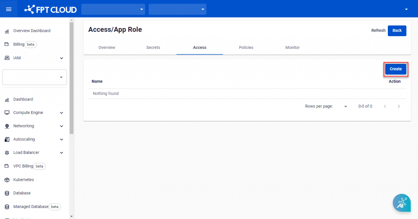Switch to the Secrets tab

153,48
